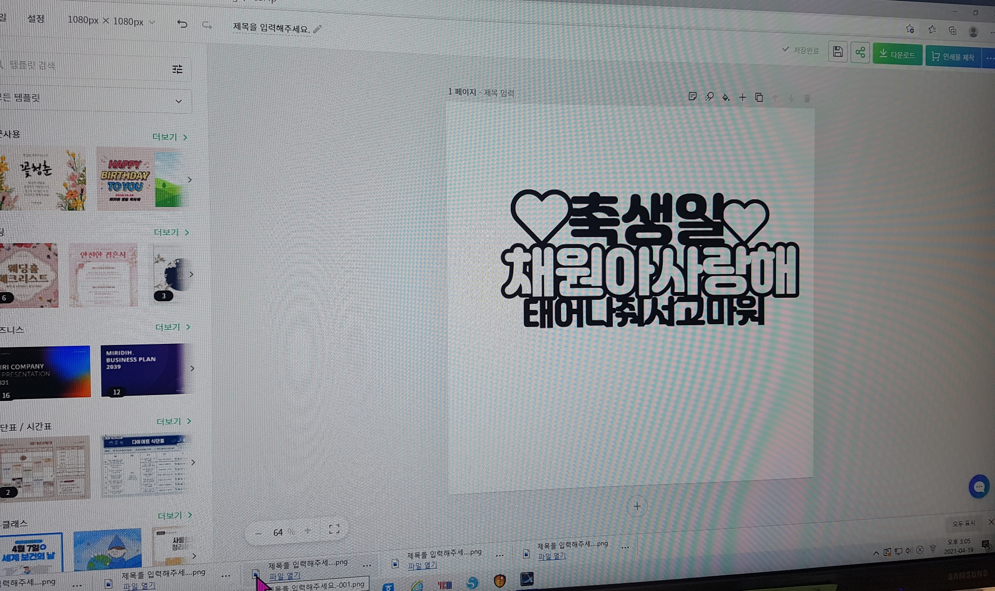Zoom out with the minus button
The image size is (995, 591).
[x=258, y=533]
